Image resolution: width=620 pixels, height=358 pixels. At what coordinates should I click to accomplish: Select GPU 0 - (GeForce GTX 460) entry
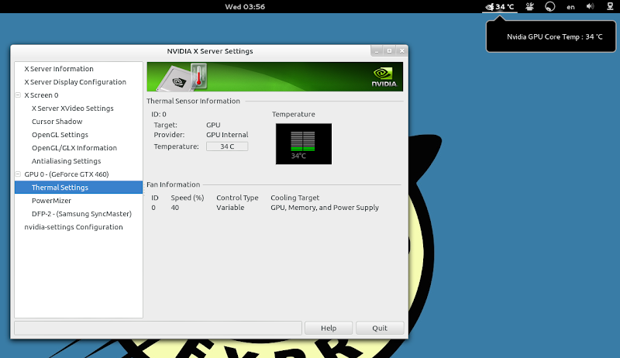67,174
